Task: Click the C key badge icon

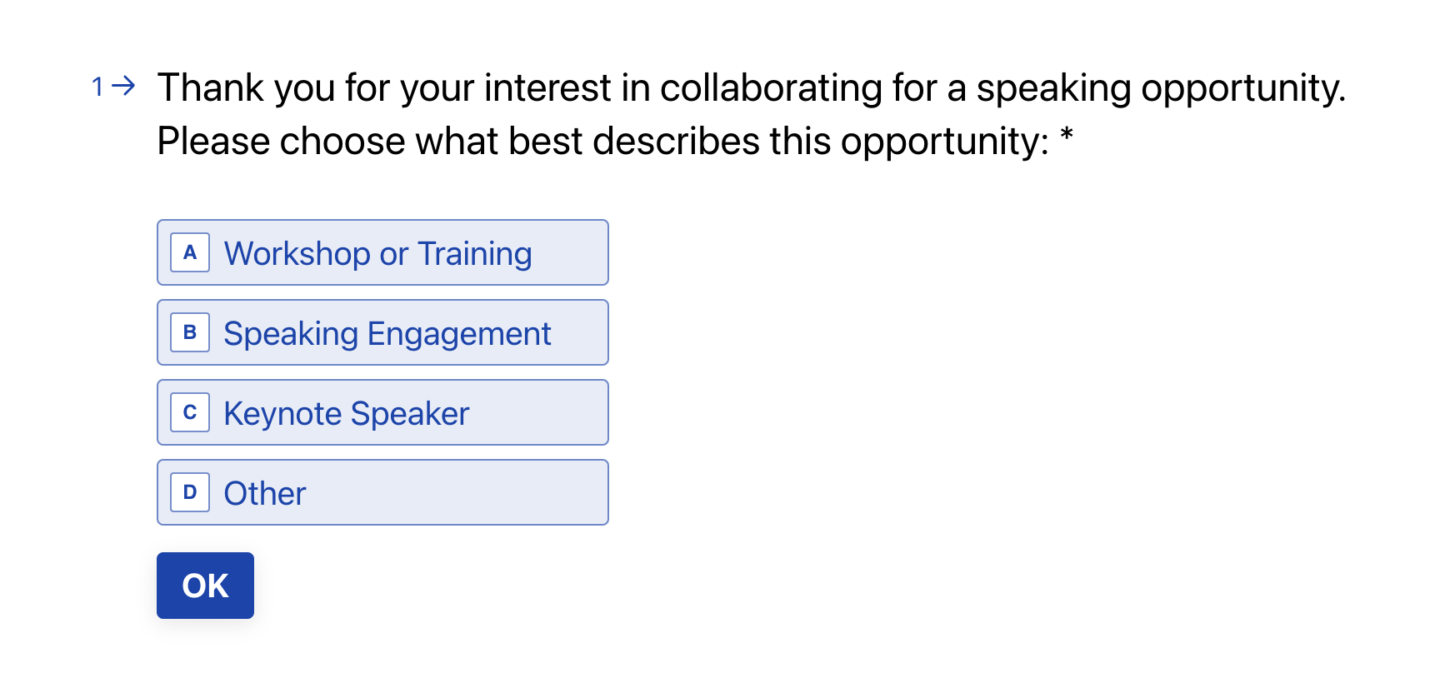Action: pyautogui.click(x=190, y=412)
